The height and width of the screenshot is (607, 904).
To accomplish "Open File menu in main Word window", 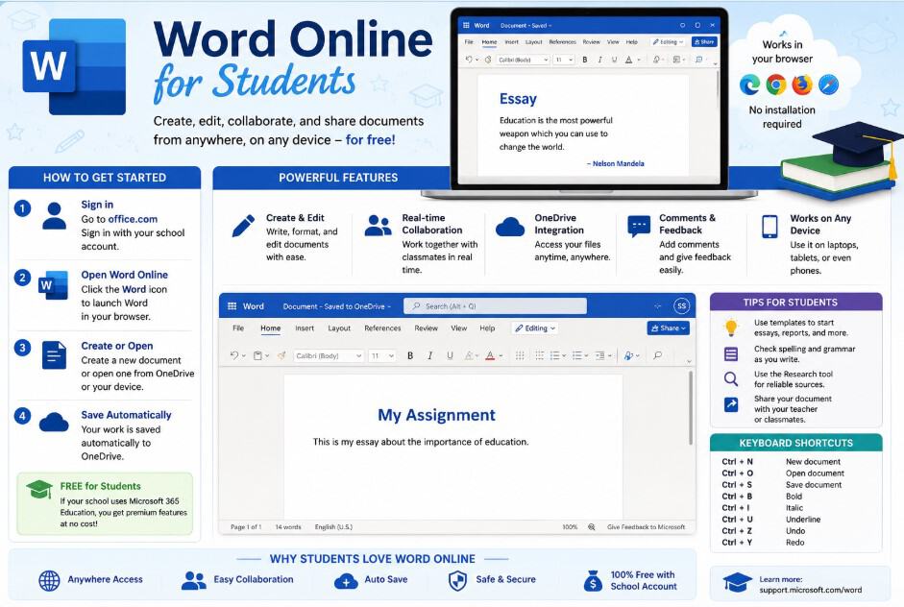I will click(238, 328).
